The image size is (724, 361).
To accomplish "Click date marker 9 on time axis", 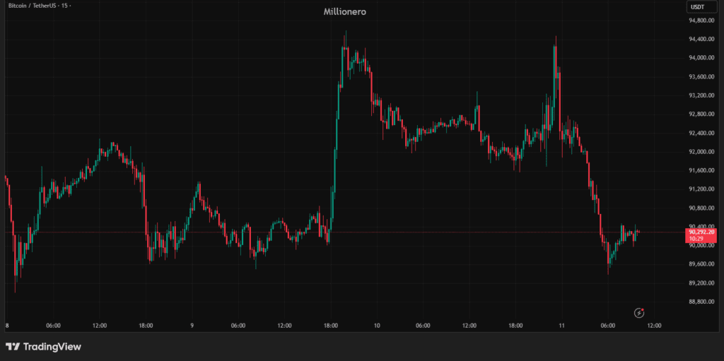I will click(x=192, y=326).
